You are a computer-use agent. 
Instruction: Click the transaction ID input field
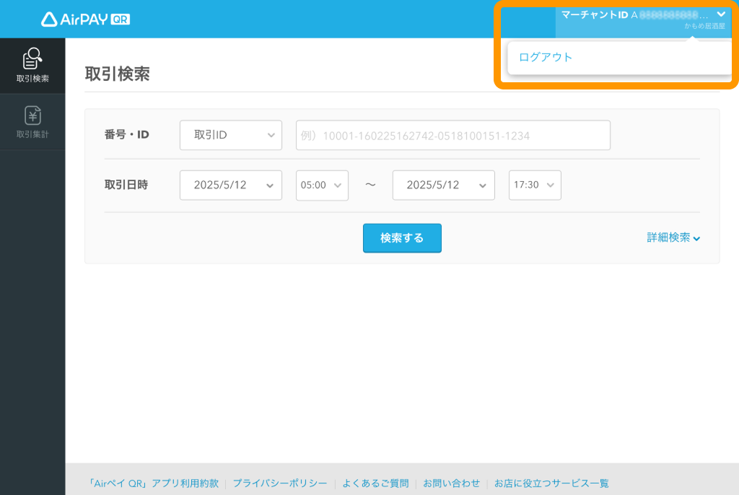coord(452,135)
